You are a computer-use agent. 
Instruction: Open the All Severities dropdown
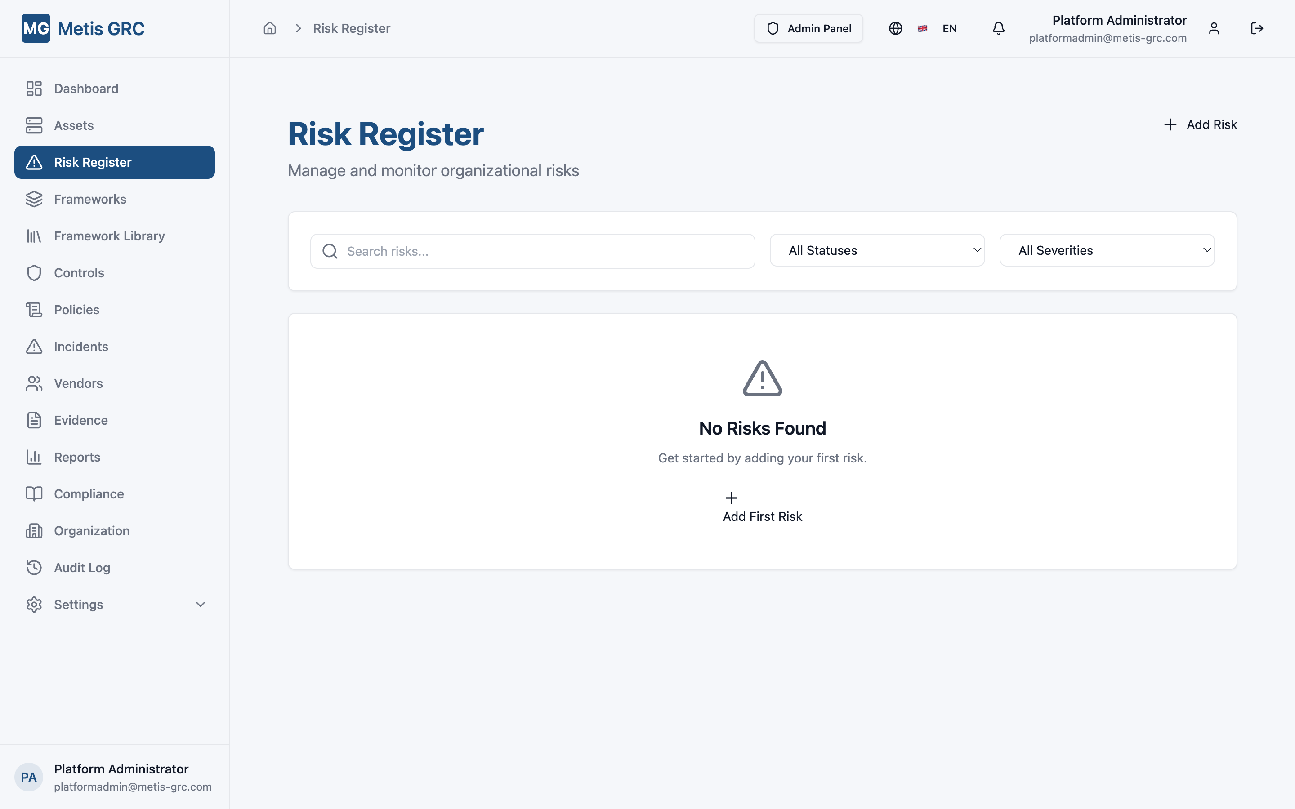tap(1106, 250)
